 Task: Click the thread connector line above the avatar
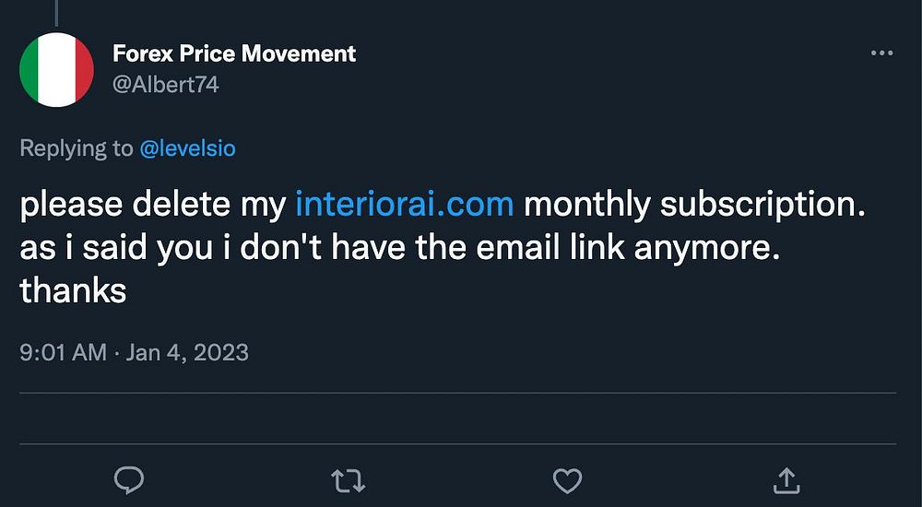(x=56, y=11)
